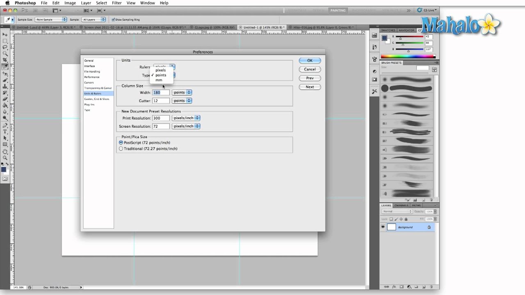Select the Paint Bucket tool
525x295 pixels.
click(5, 105)
